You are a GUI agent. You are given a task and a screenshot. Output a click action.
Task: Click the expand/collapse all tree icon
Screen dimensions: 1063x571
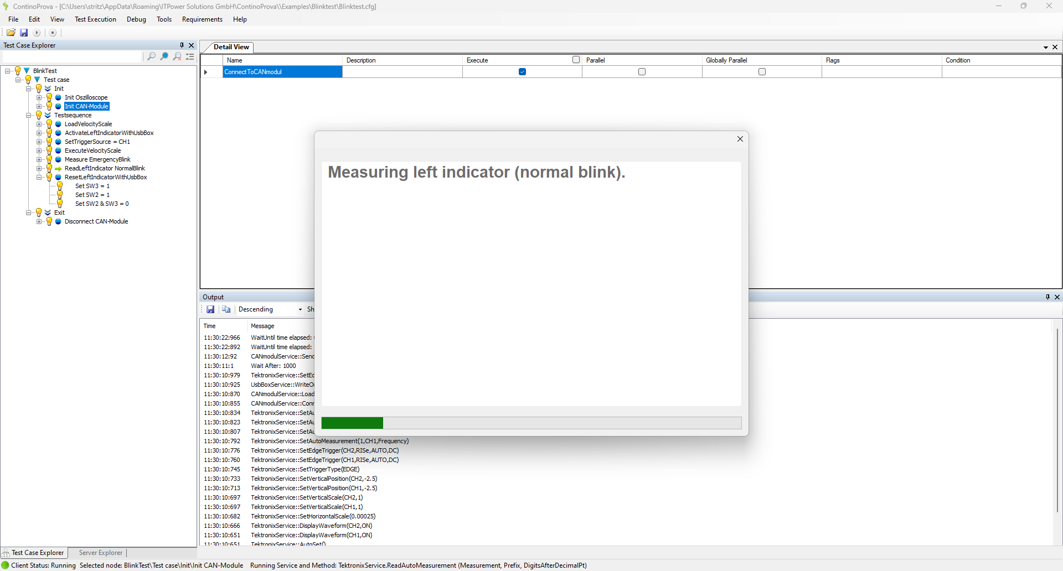pos(190,56)
